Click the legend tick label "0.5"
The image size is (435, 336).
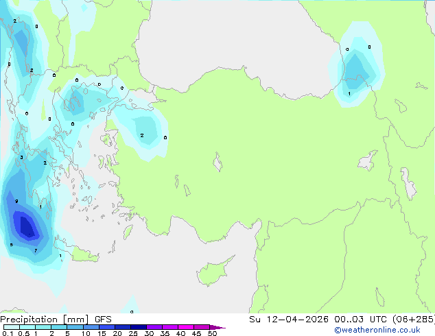click(x=23, y=333)
